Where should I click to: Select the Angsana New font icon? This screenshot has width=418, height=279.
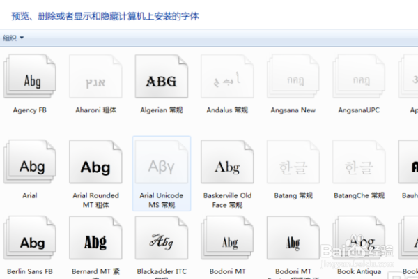(293, 77)
